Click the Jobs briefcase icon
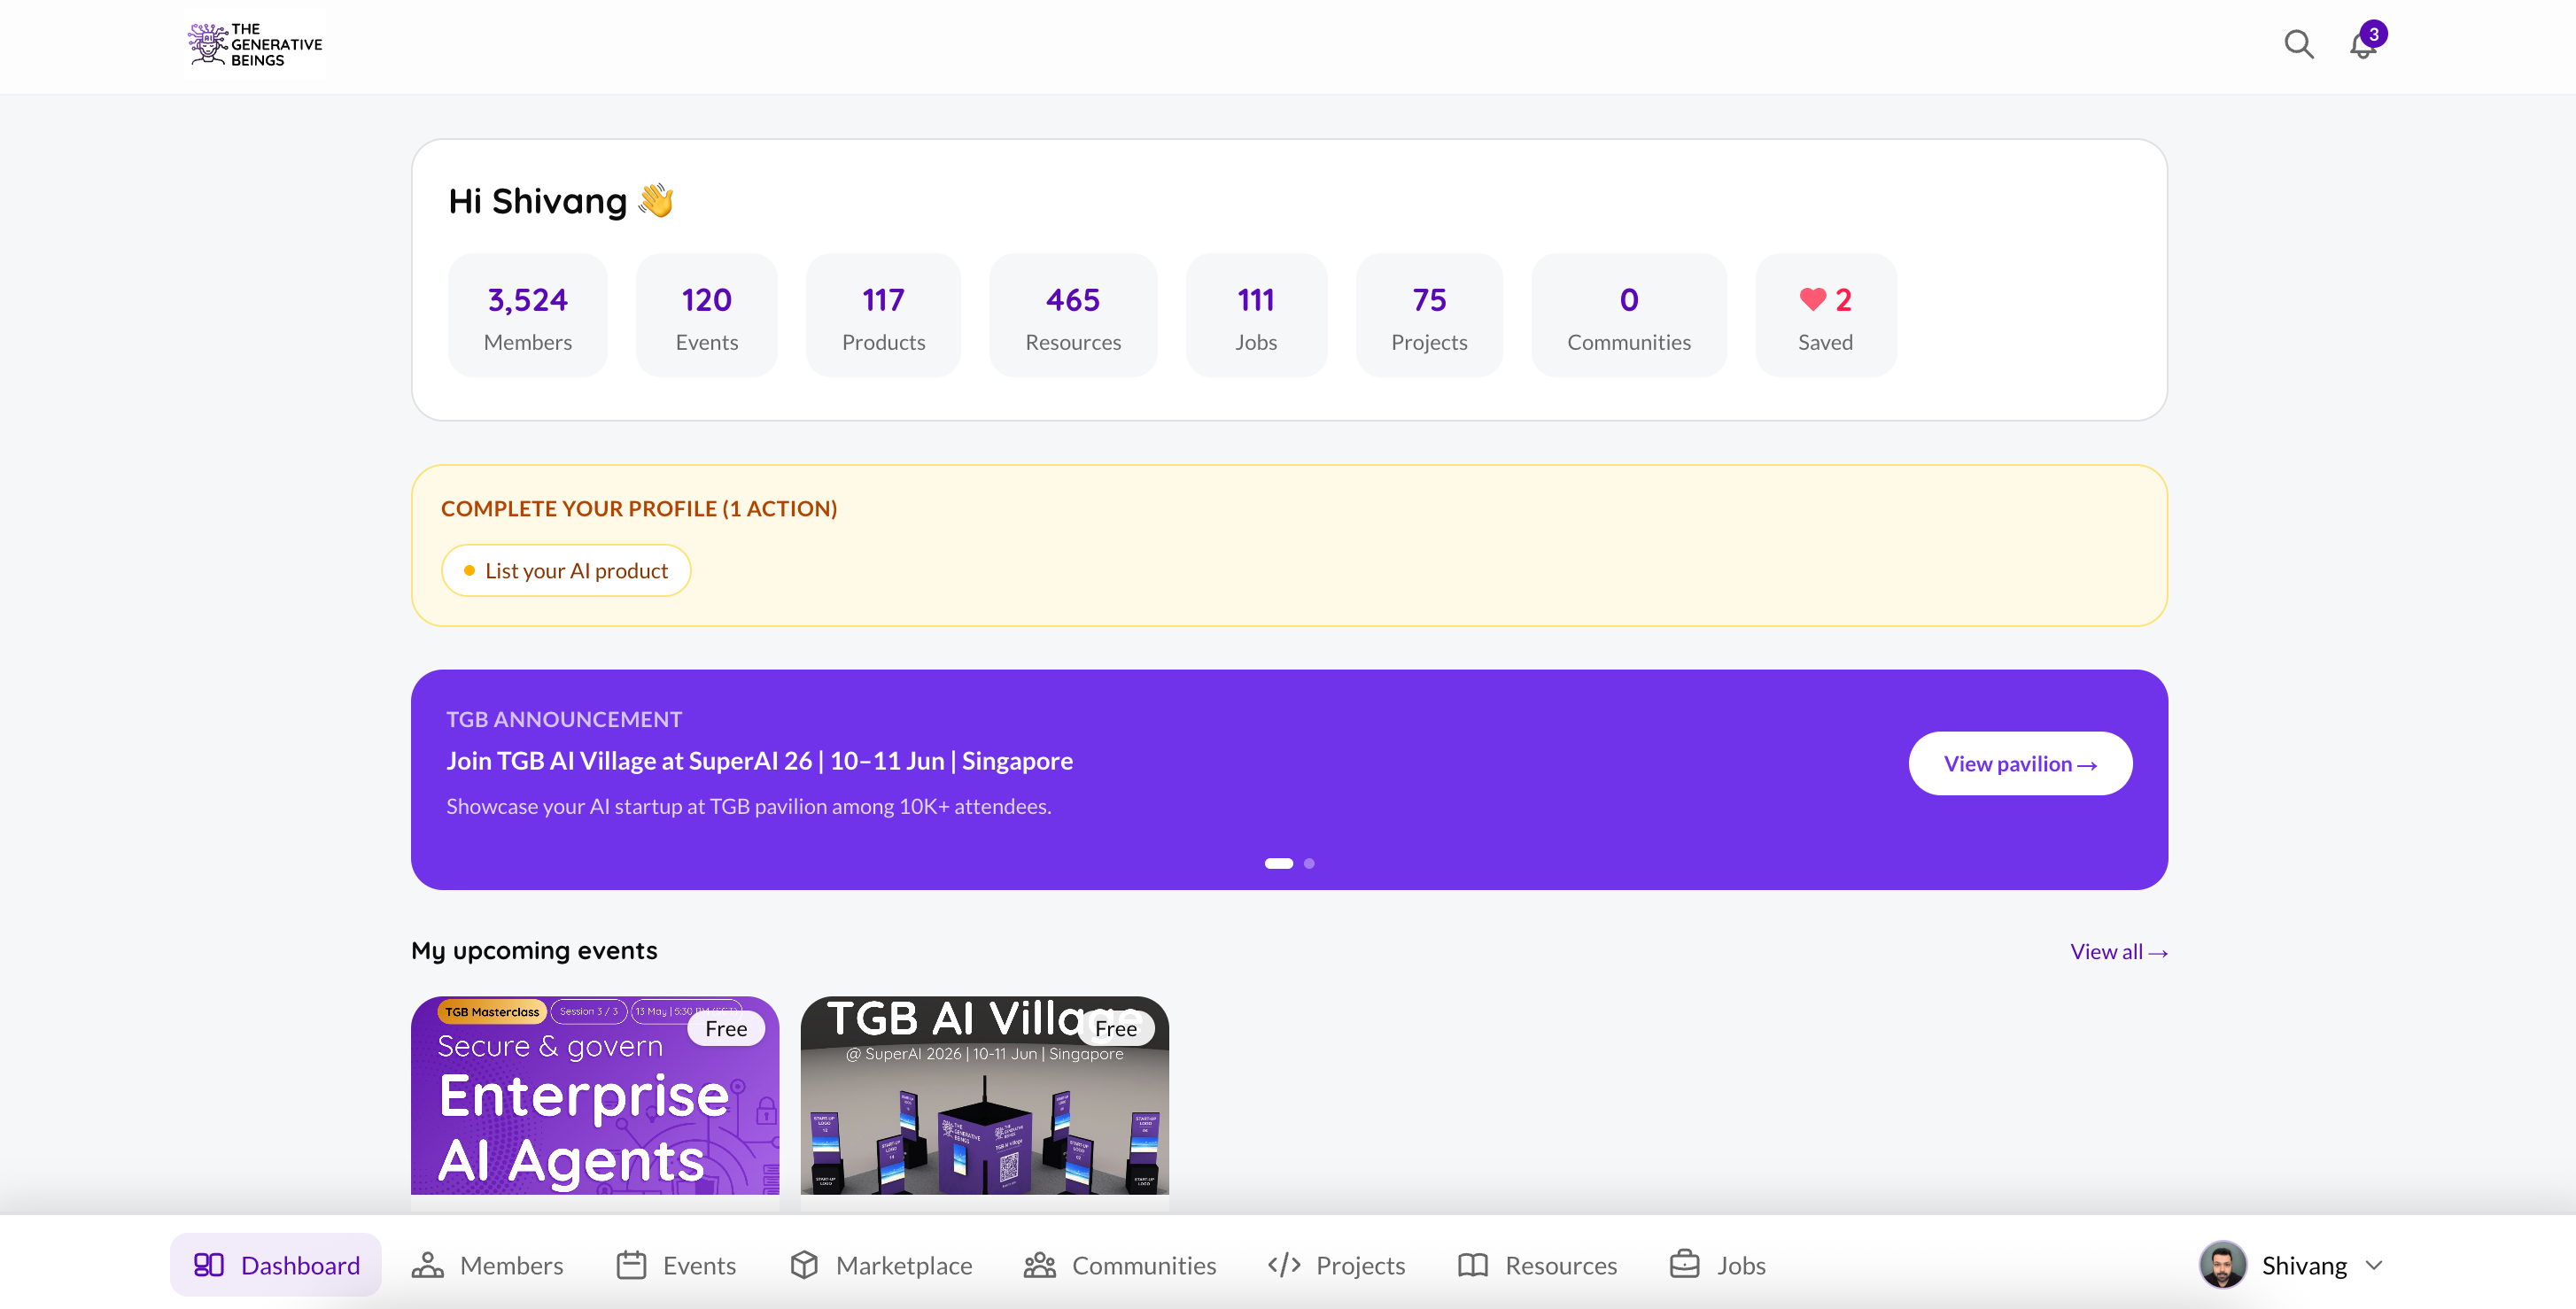Image resolution: width=2576 pixels, height=1309 pixels. (x=1684, y=1264)
